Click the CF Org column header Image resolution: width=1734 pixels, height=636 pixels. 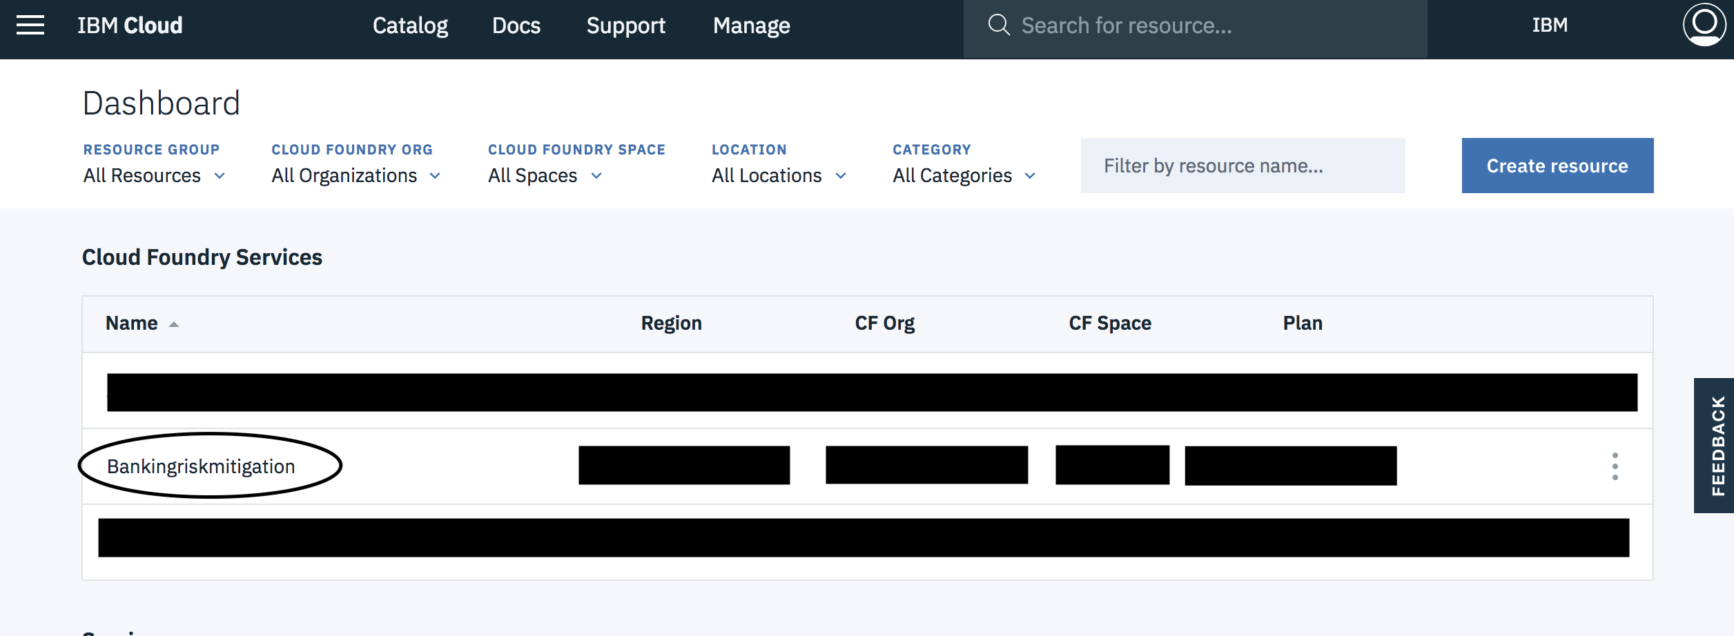(x=884, y=323)
